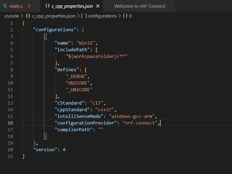This screenshot has height=174, width=232.
Task: Click the array brackets icon in the breadcrumb
Action: pos(84,16)
